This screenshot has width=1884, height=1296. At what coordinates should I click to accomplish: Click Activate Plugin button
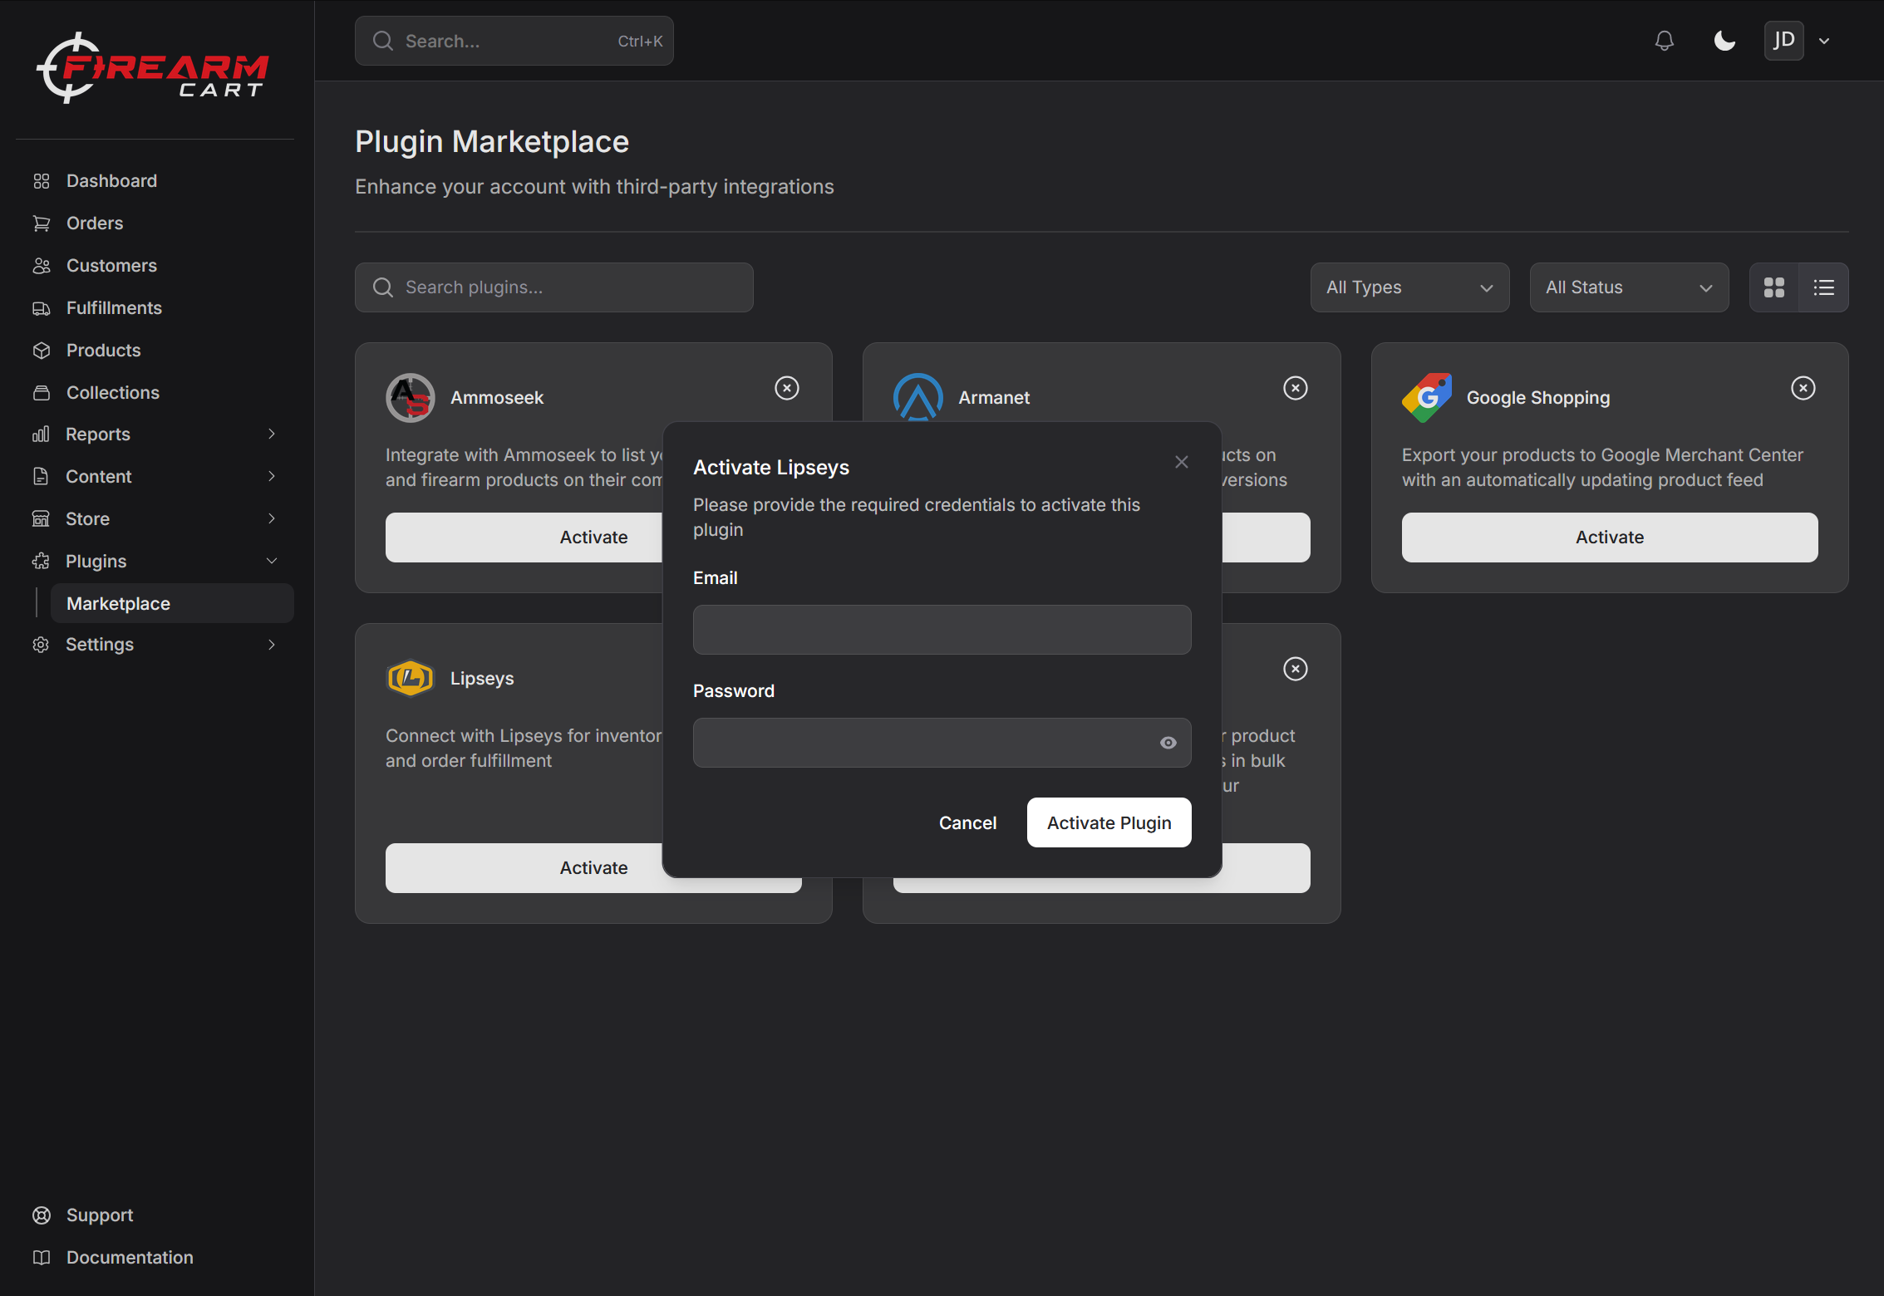pos(1109,822)
